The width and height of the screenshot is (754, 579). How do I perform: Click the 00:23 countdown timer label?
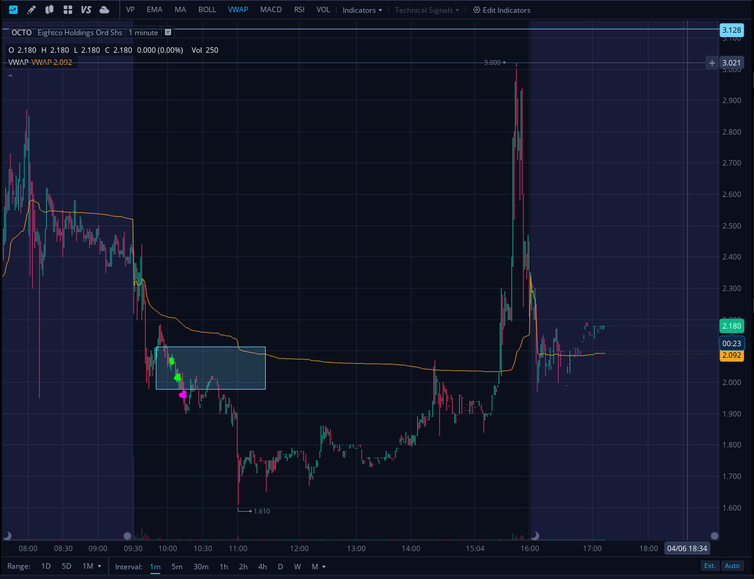pyautogui.click(x=732, y=344)
